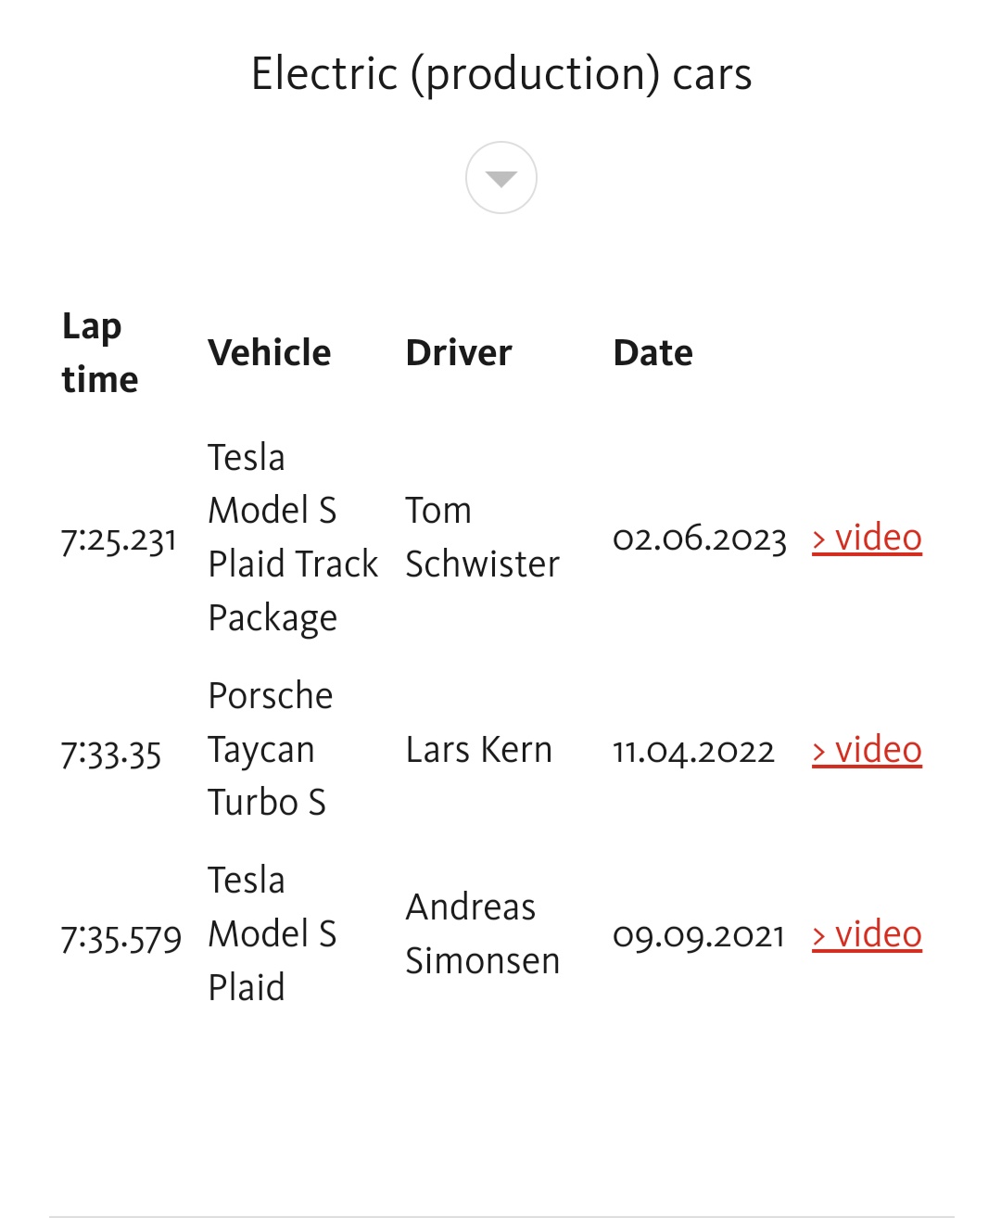The width and height of the screenshot is (1001, 1218).
Task: Open video link for Porsche Taycan lap
Action: (x=867, y=750)
